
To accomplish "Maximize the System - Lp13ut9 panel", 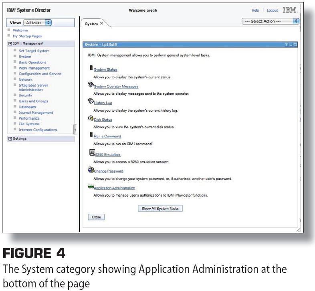I will point(295,45).
